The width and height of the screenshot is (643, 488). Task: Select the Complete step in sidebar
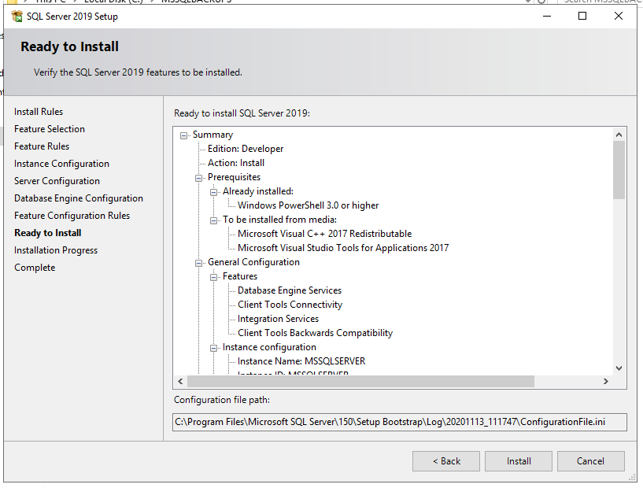(35, 268)
